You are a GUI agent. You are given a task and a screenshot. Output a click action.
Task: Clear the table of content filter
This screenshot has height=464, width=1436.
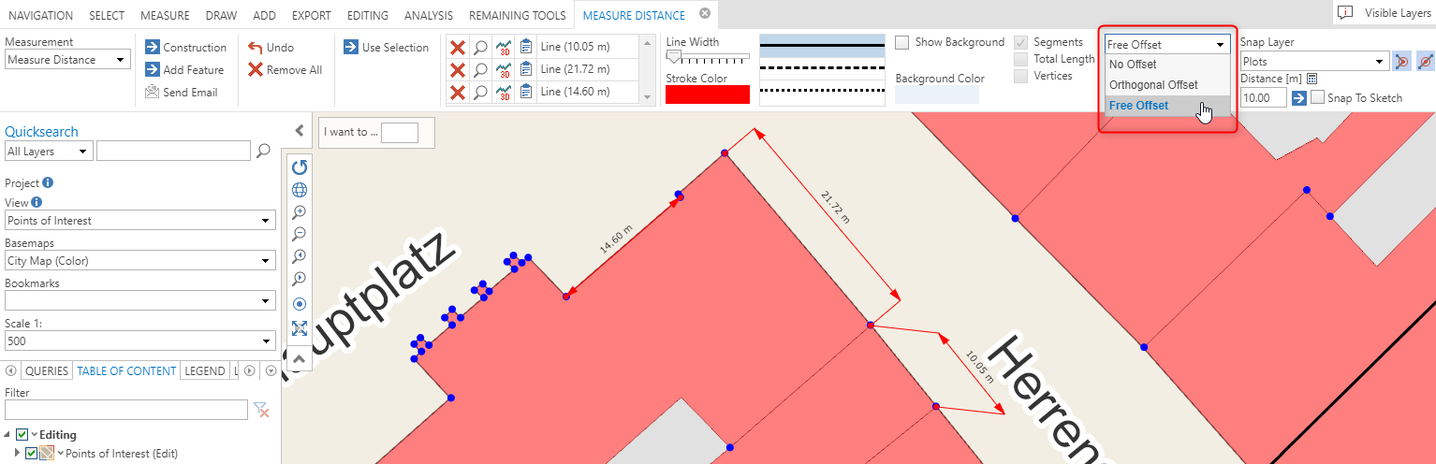(262, 410)
